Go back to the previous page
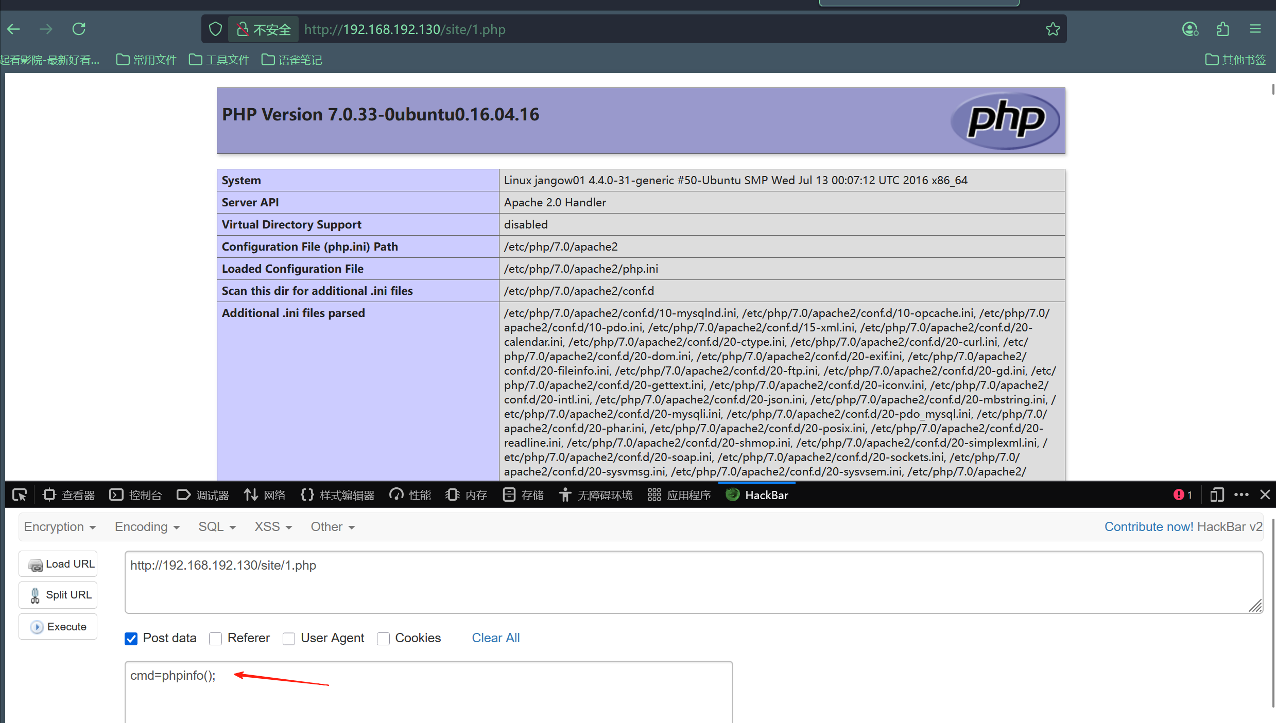This screenshot has width=1276, height=723. 14,29
